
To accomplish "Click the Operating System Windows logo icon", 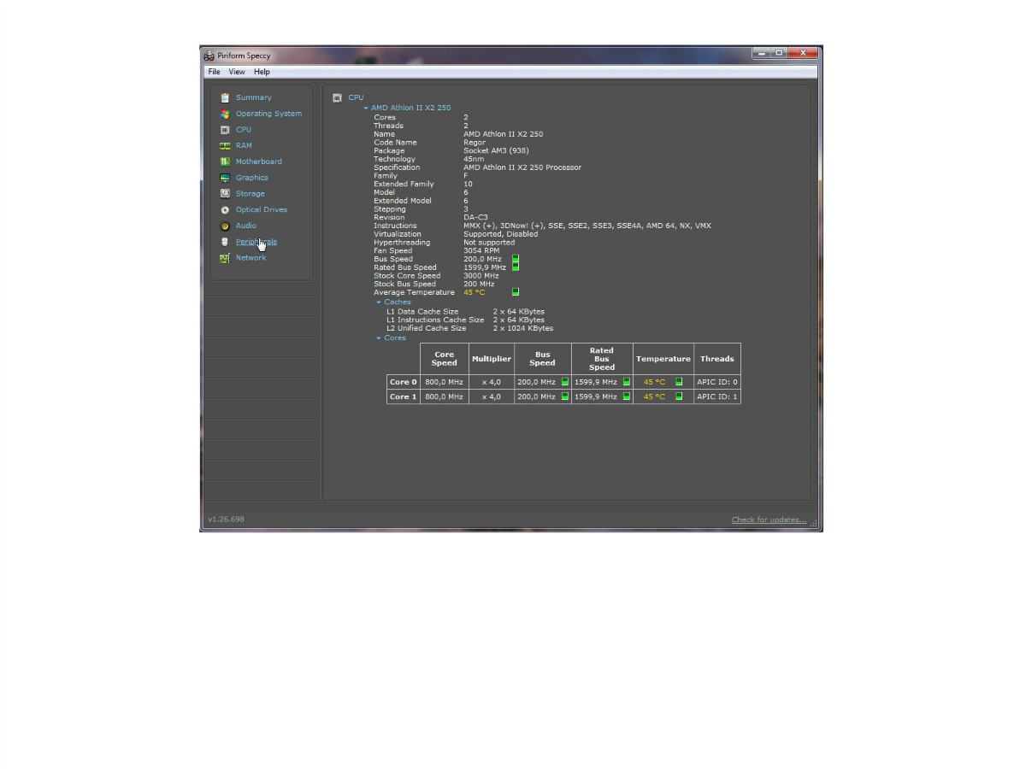I will point(225,114).
